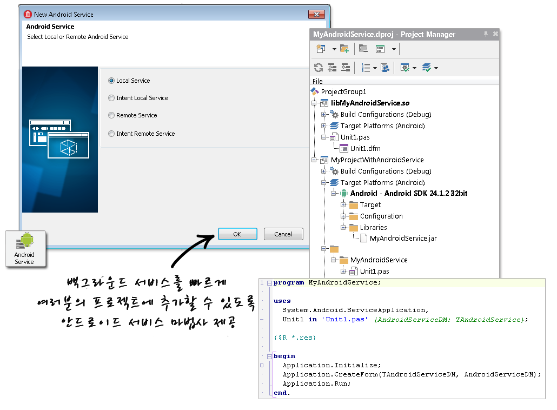Collapse the libMyAndroidService.so project node
557x410 pixels.
[314, 103]
